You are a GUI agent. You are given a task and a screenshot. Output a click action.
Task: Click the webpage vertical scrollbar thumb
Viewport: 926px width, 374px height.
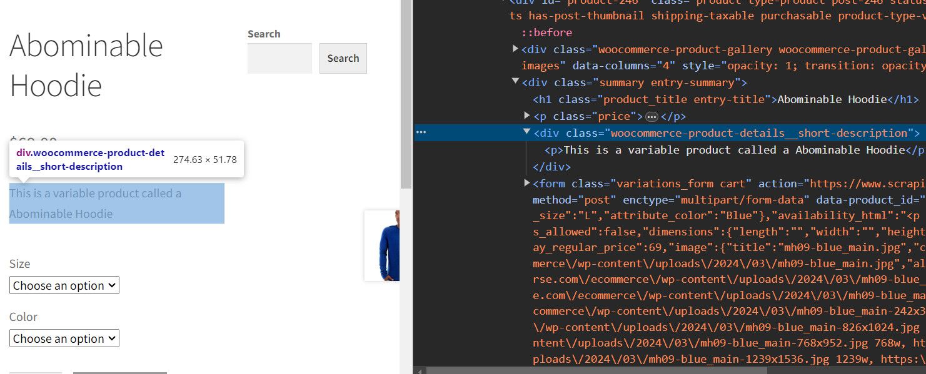point(406,94)
